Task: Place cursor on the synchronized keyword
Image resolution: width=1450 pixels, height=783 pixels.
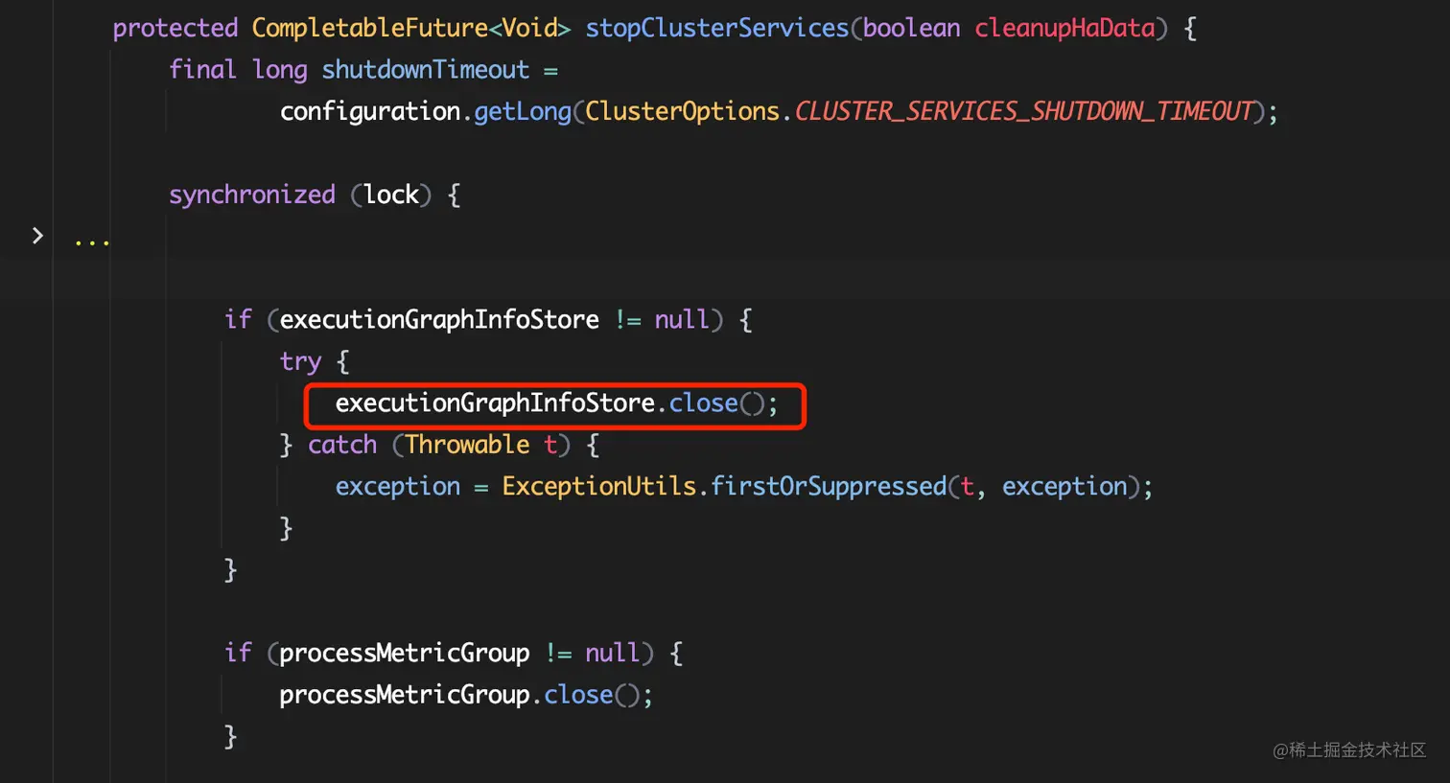Action: 252,196
